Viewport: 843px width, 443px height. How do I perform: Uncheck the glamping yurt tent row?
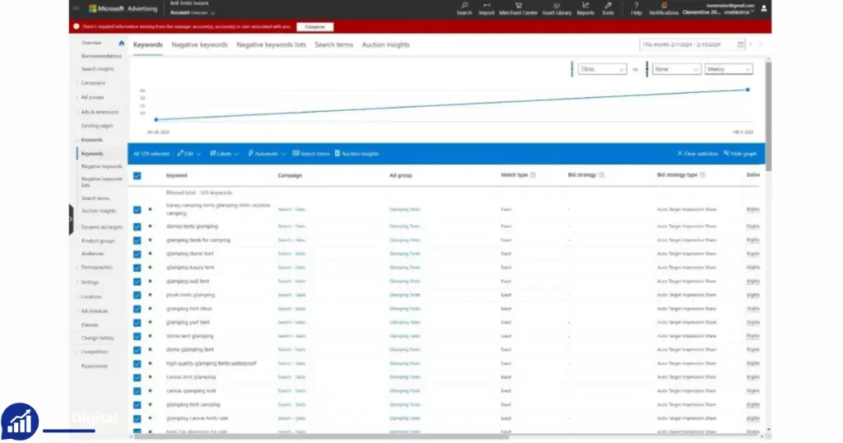pos(137,323)
